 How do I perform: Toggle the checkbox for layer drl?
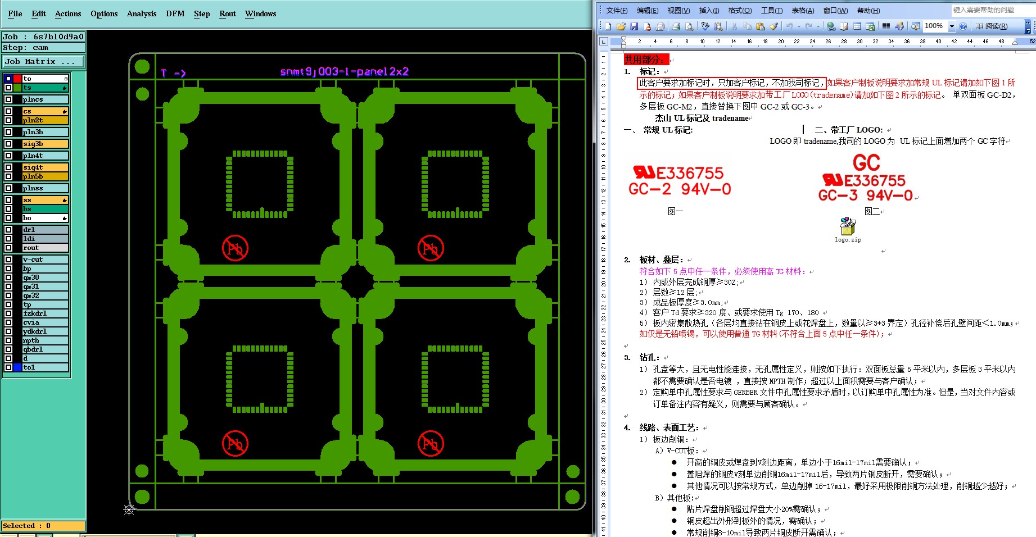8,230
